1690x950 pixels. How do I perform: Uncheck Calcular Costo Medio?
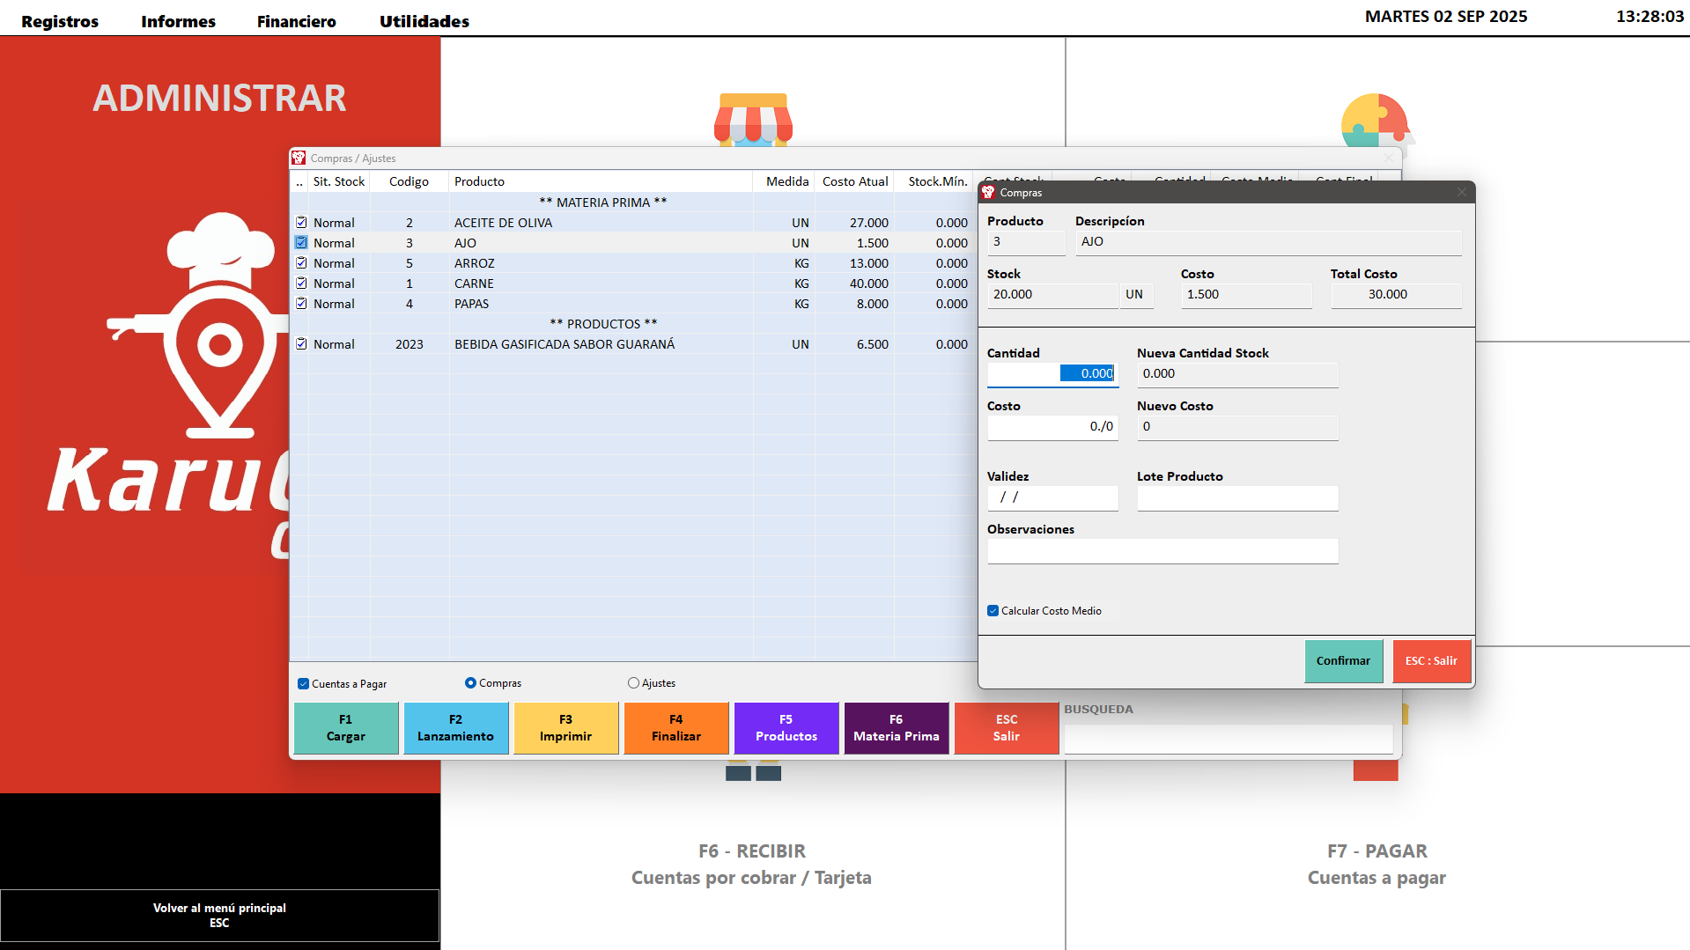(993, 611)
